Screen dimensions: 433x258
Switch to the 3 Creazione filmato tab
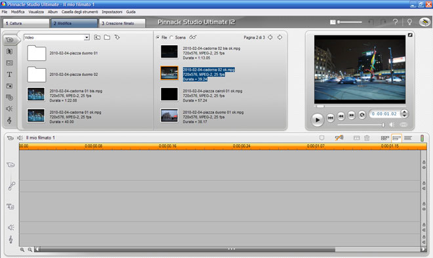click(122, 23)
